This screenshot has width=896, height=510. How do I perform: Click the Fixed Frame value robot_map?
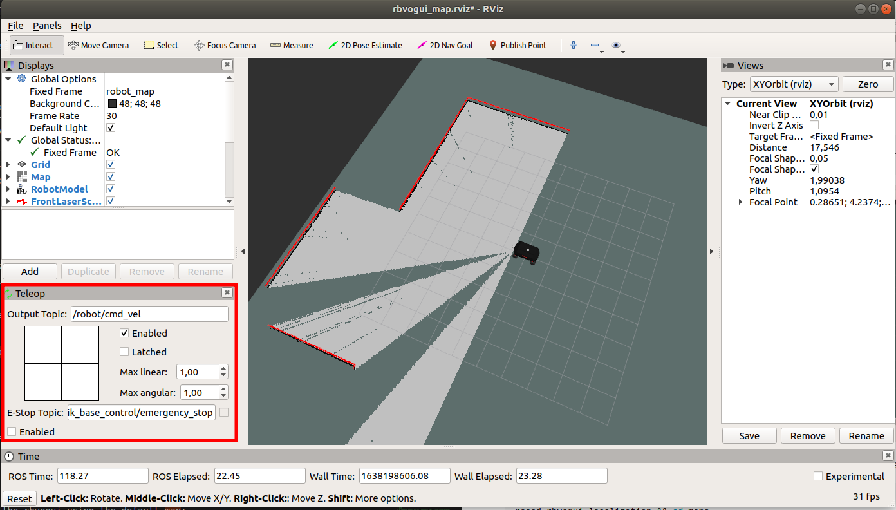(130, 91)
